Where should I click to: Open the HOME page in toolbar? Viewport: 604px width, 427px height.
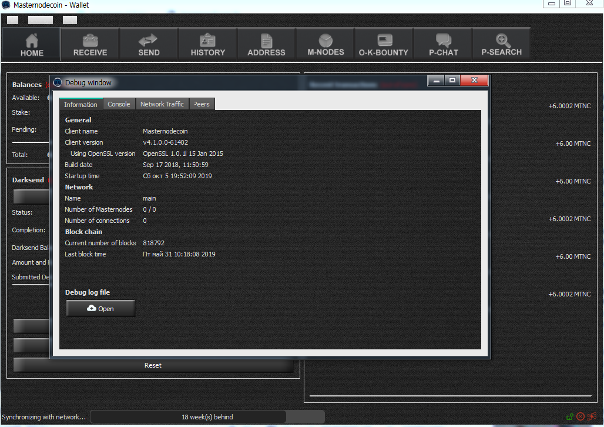(31, 44)
